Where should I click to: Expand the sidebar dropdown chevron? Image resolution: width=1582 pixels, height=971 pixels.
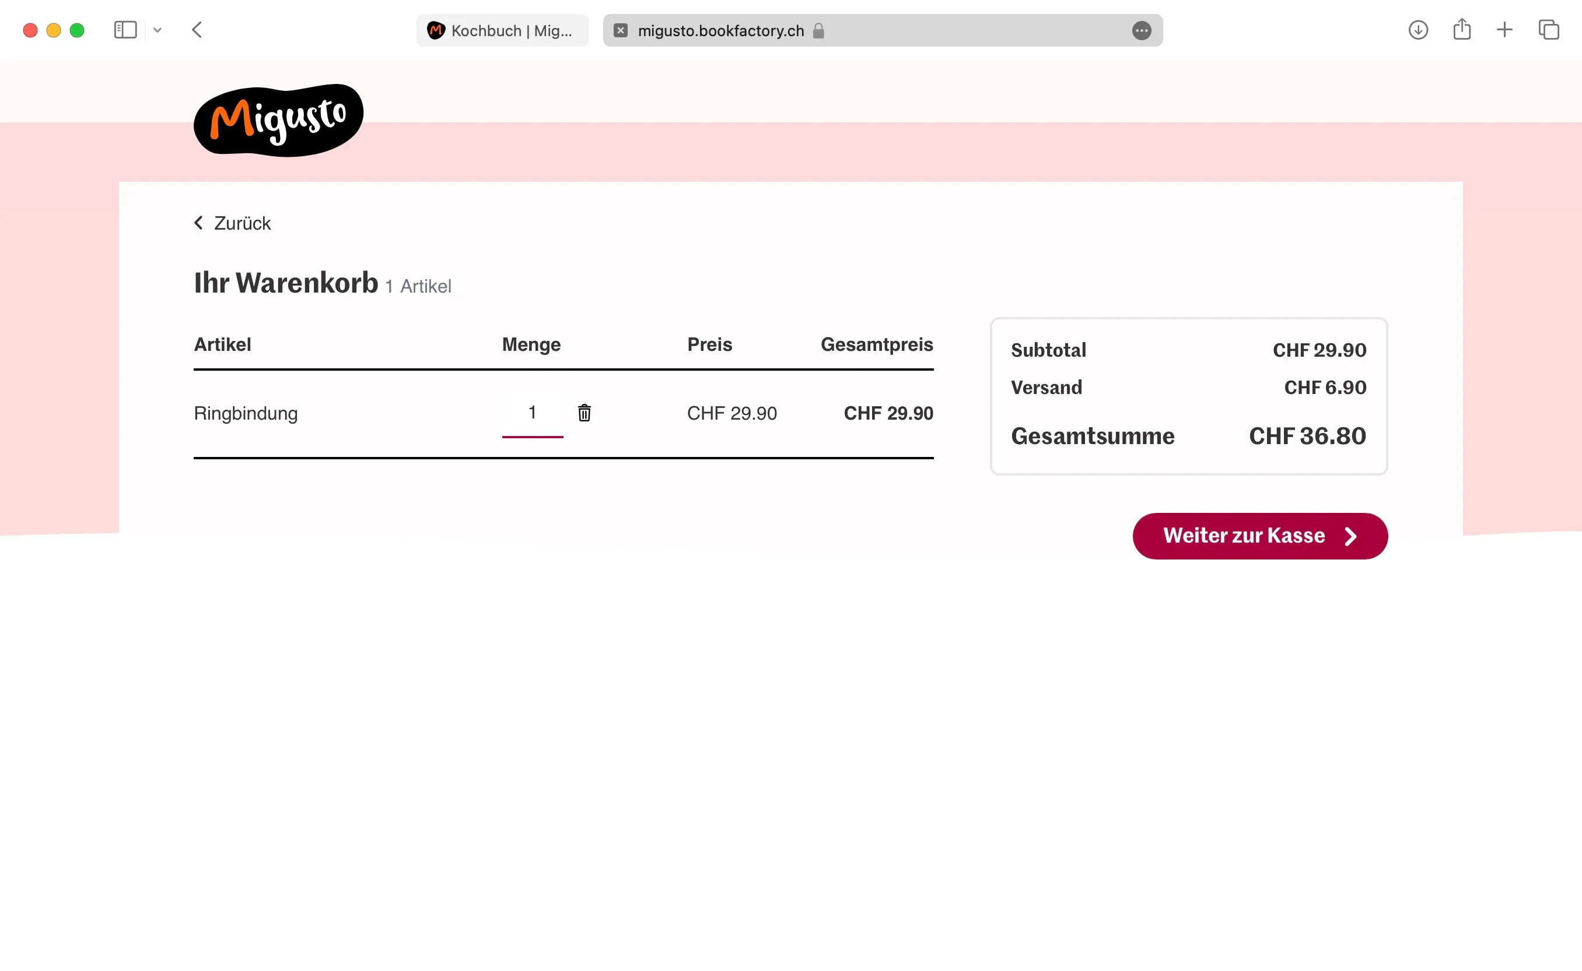157,30
